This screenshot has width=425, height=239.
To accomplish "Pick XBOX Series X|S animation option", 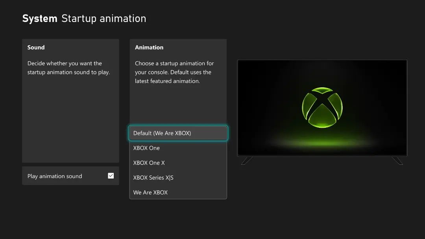I will pos(178,178).
